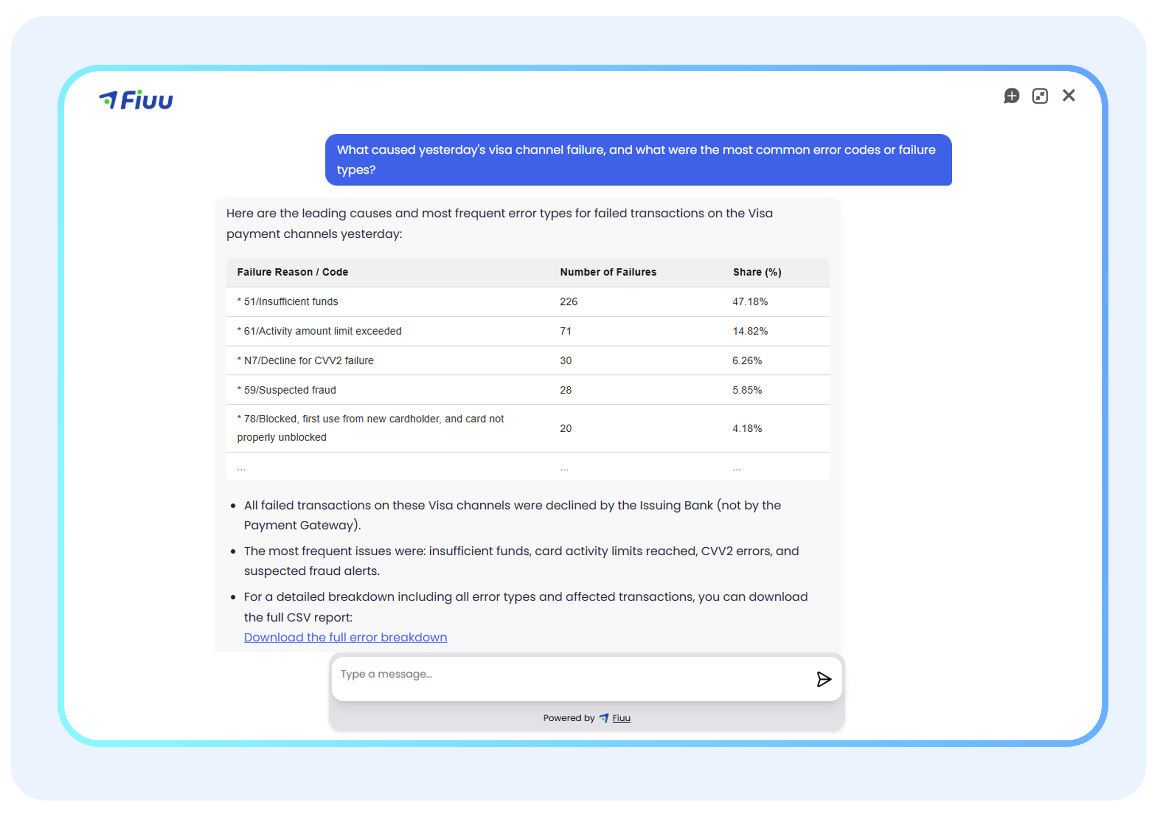Click the small Fiuu icon in footer
This screenshot has width=1166, height=824.
coord(604,718)
